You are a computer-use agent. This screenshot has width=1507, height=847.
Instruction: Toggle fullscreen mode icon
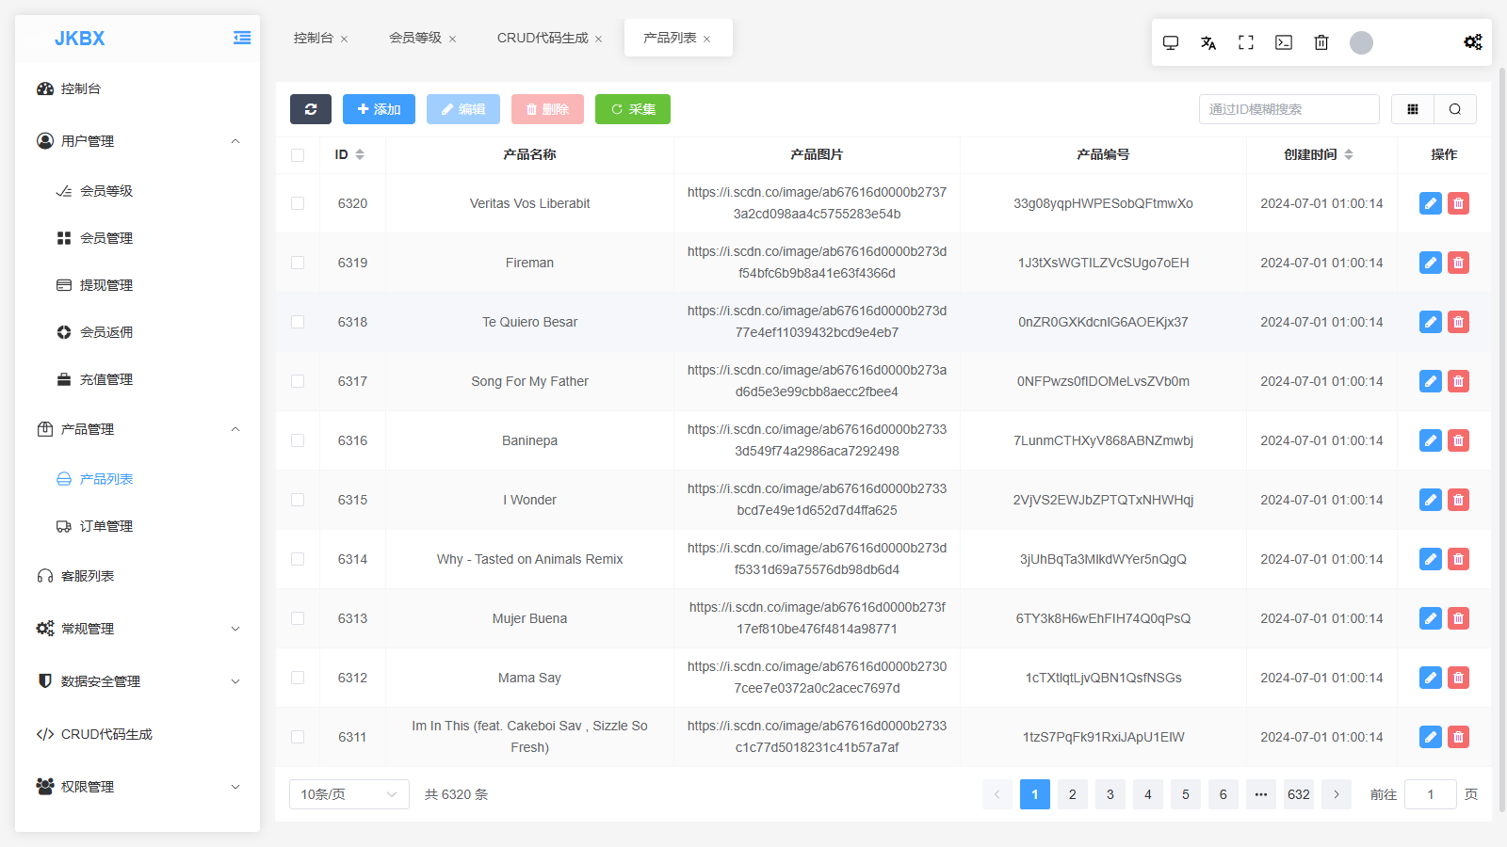[1246, 42]
